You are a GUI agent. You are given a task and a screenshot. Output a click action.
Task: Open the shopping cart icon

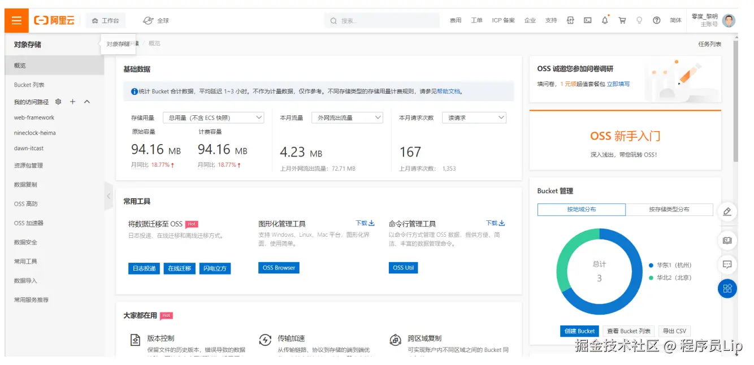[622, 20]
